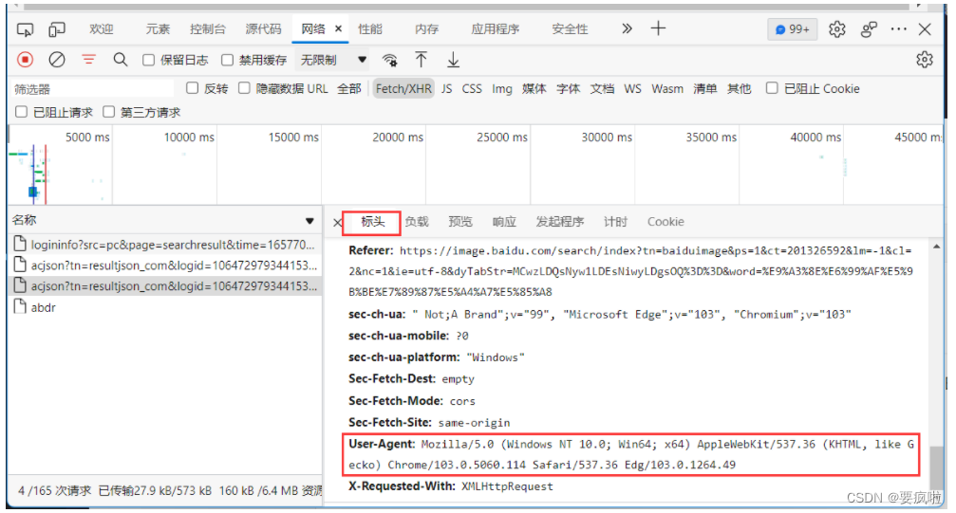The width and height of the screenshot is (956, 513).
Task: Toggle device emulation icon
Action: (57, 29)
